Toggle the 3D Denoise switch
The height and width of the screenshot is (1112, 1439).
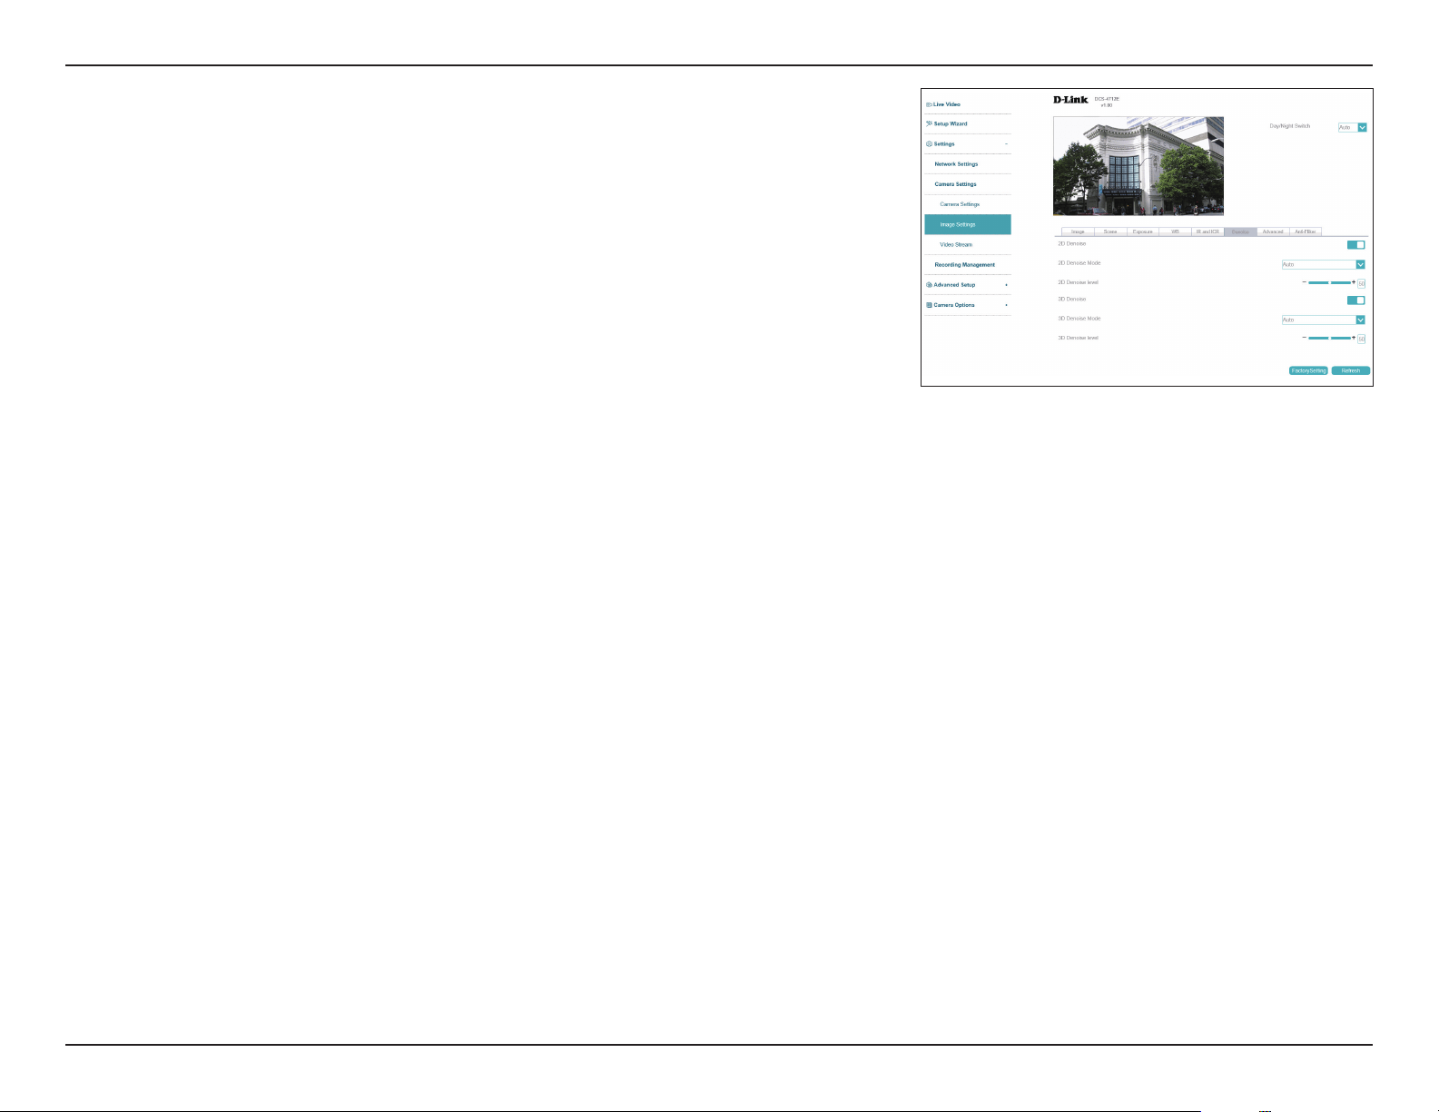(1355, 300)
